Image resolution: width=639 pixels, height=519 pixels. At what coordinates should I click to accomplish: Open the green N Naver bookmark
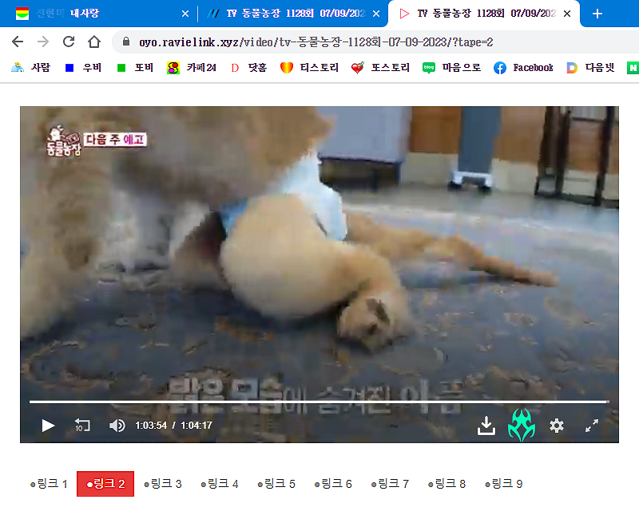point(633,68)
